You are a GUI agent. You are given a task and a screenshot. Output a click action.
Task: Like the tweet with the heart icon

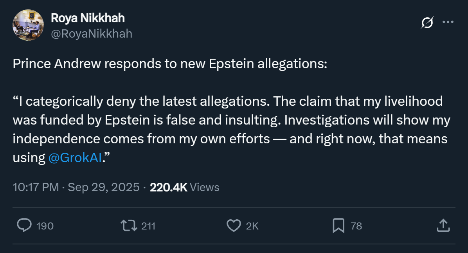coord(234,226)
